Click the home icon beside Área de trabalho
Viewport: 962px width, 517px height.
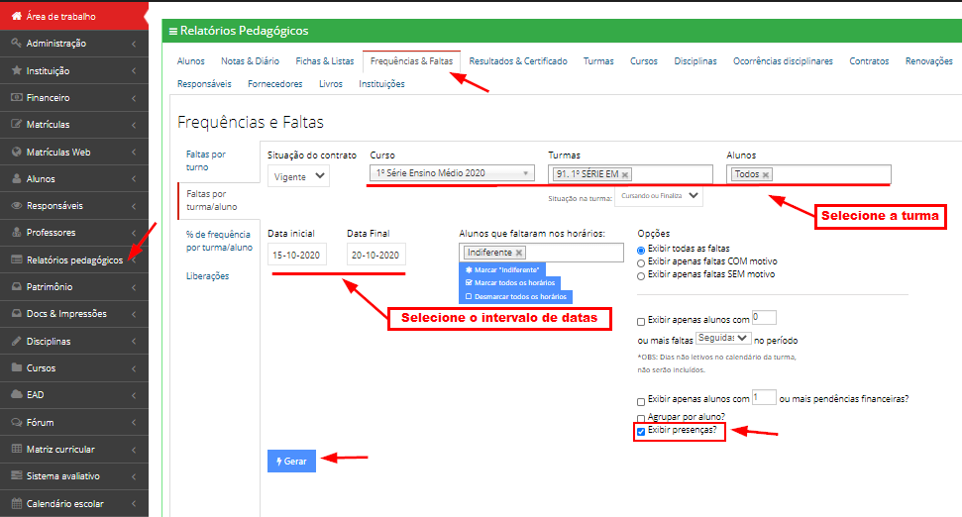[17, 17]
